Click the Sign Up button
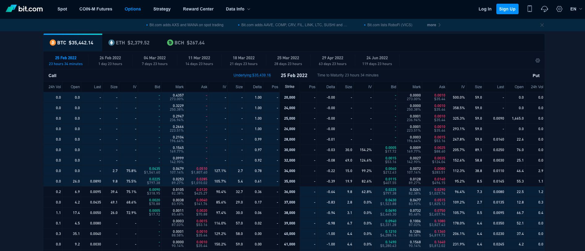The image size is (585, 251). [507, 9]
